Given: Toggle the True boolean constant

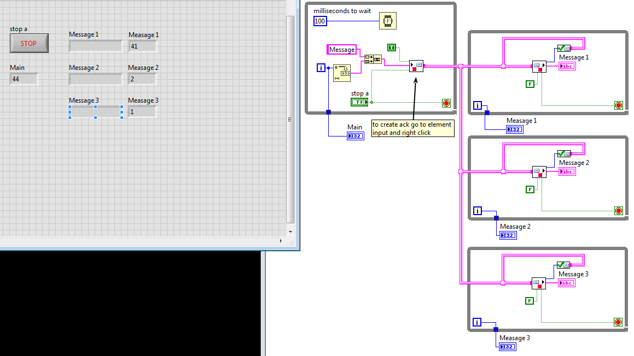Looking at the screenshot, I should 392,48.
